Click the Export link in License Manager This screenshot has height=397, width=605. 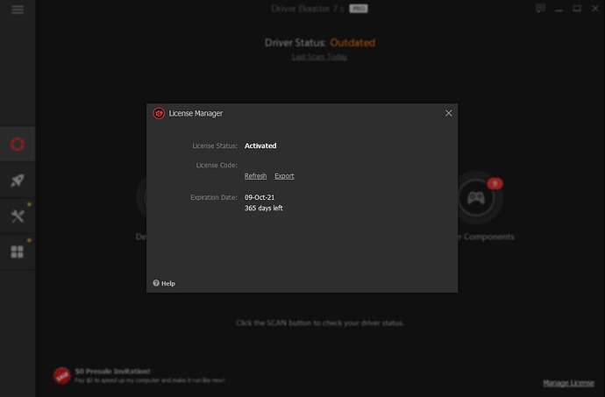click(284, 176)
